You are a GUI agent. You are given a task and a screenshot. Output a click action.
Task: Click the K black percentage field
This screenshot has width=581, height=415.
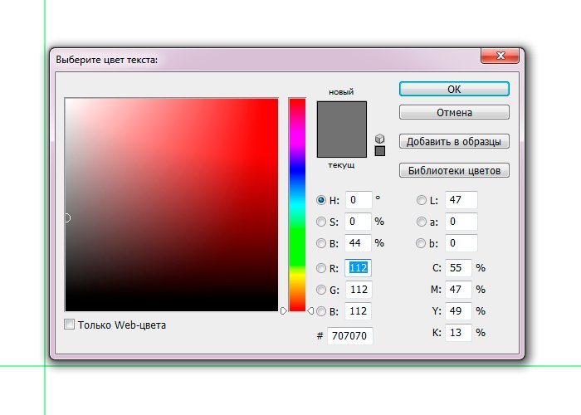(458, 333)
